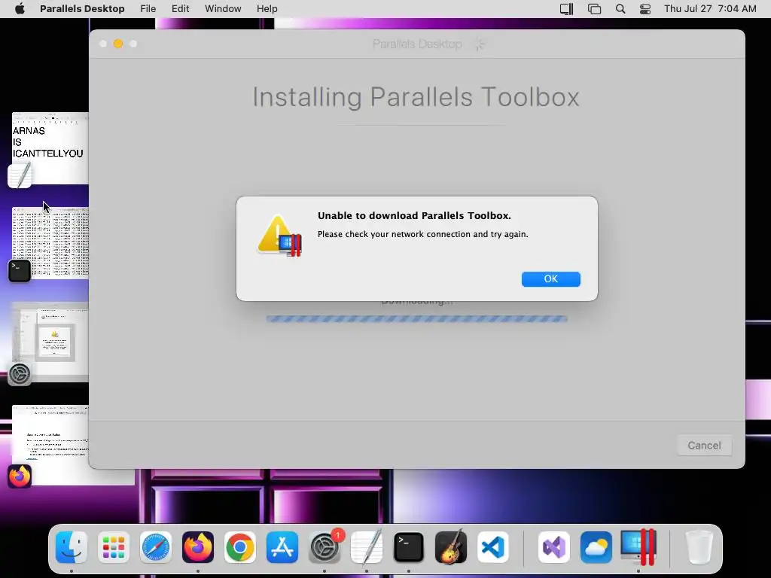This screenshot has width=771, height=578.
Task: Switch to the Firefox window thumbnail in Stage Manager
Action: coord(50,445)
